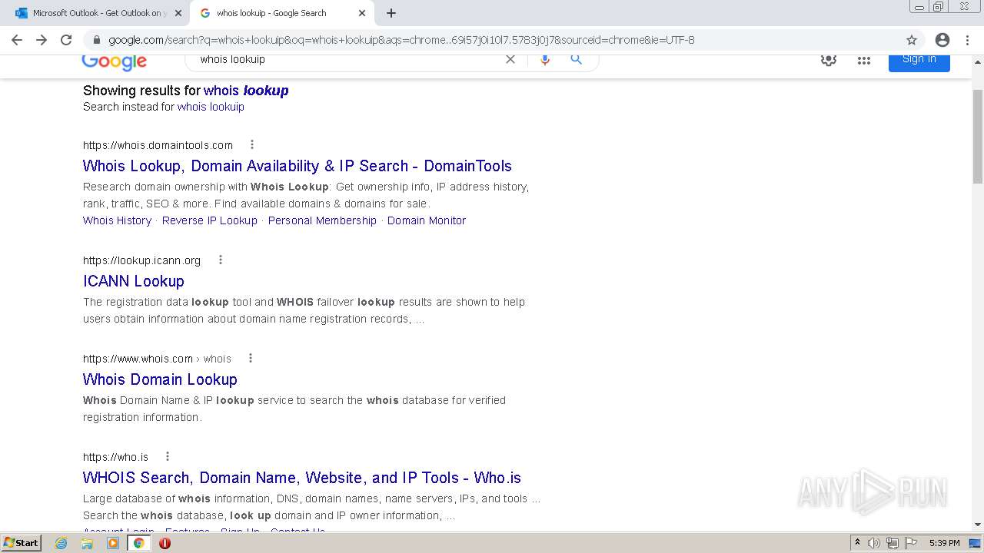Follow the corrected whois lookup link
The image size is (984, 553).
[246, 91]
